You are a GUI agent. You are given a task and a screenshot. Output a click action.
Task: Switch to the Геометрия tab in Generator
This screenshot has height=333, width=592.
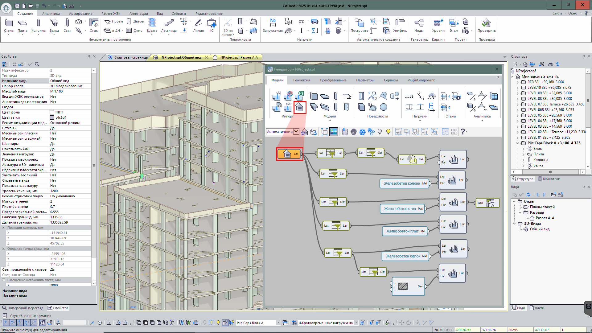click(301, 80)
